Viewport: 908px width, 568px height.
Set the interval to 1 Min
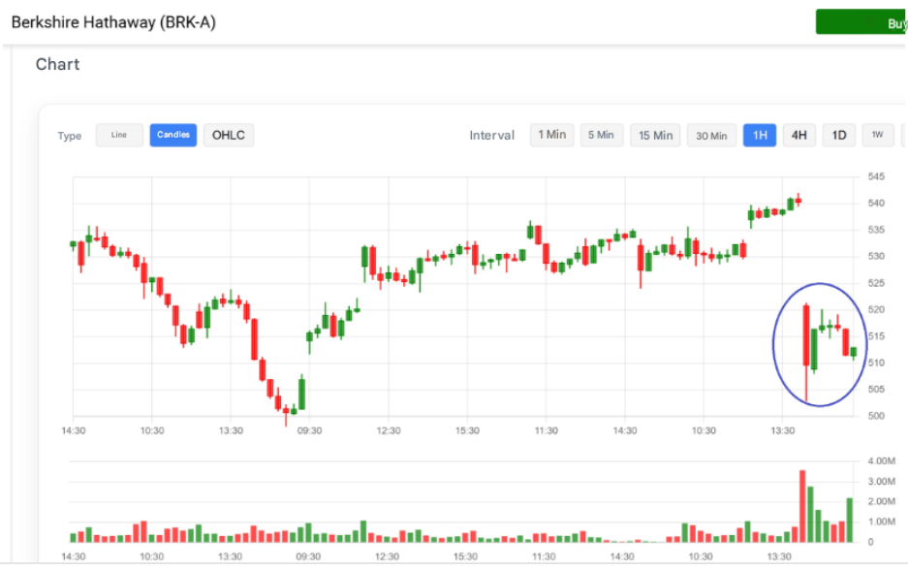click(x=551, y=135)
